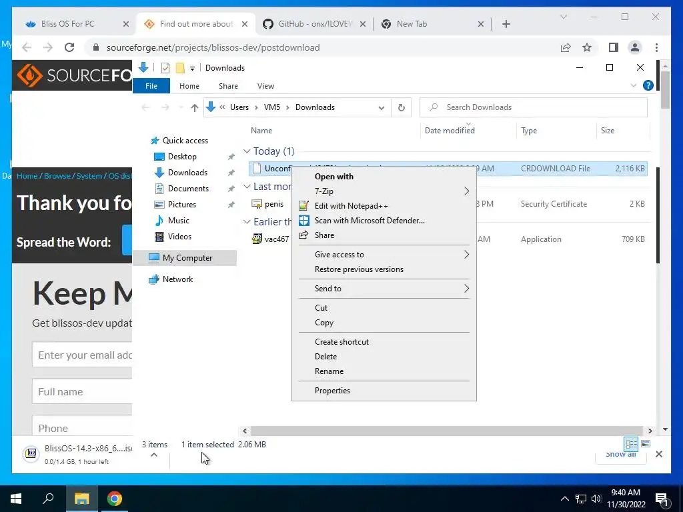Open a new Chrome tab with plus

click(506, 24)
